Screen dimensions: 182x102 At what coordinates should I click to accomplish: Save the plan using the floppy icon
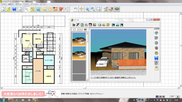[14, 9]
